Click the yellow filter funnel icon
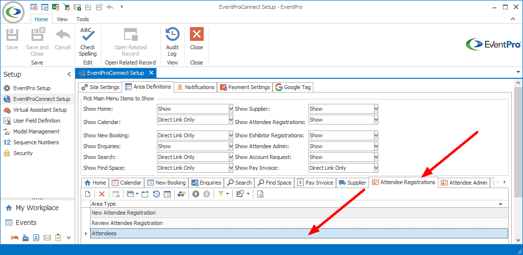523x255 pixels. 221,194
